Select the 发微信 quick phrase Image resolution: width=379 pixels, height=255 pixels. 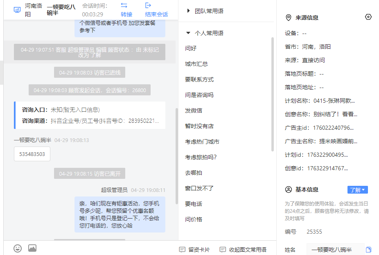[x=193, y=111]
